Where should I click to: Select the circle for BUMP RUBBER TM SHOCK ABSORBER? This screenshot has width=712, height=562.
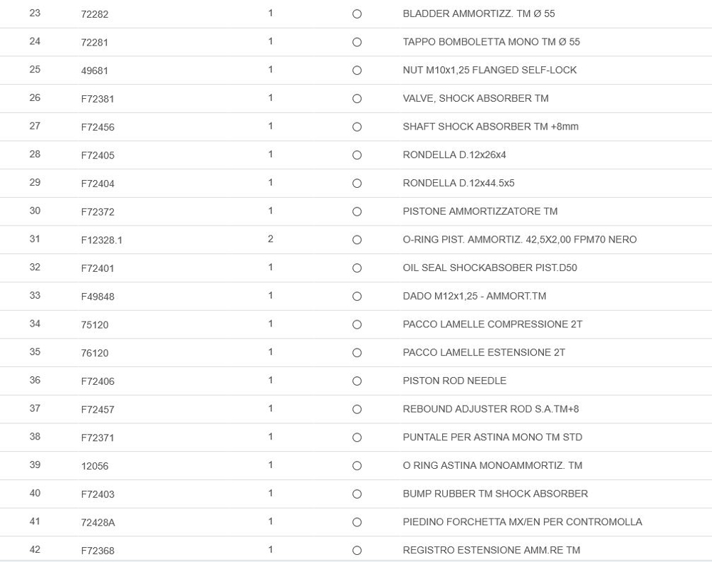[x=357, y=494]
